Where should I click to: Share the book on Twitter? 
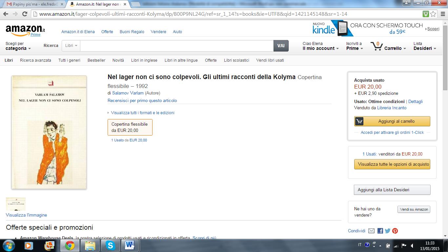point(387,231)
